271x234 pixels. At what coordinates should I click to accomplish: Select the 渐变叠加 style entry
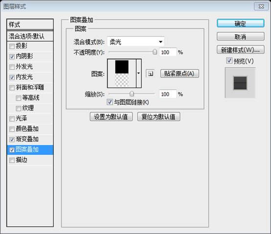click(x=30, y=140)
